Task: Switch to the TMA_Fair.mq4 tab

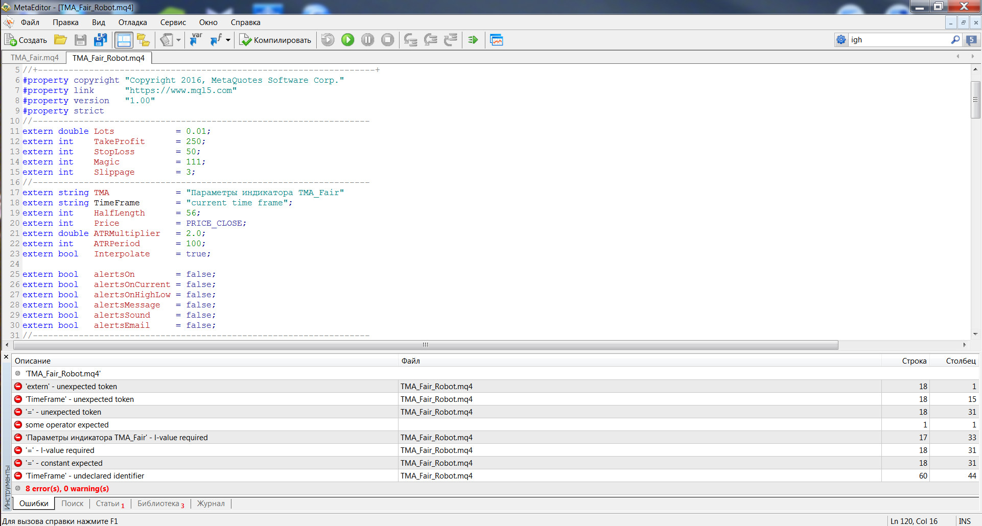Action: coord(35,58)
